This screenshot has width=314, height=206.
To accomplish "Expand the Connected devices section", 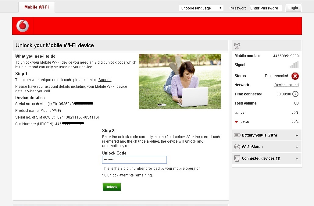I will click(x=296, y=158).
